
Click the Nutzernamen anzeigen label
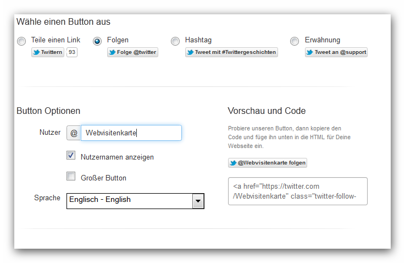click(117, 157)
